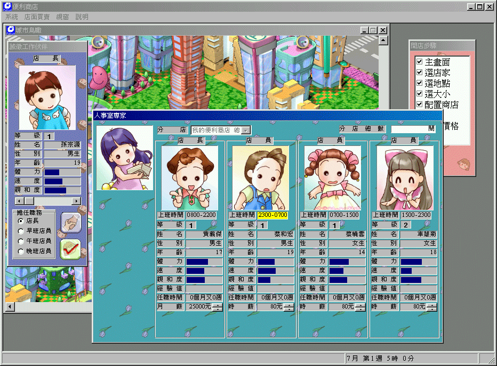This screenshot has height=366, width=497.
Task: Click clerk 蔡和宏's portrait
Action: click(261, 178)
